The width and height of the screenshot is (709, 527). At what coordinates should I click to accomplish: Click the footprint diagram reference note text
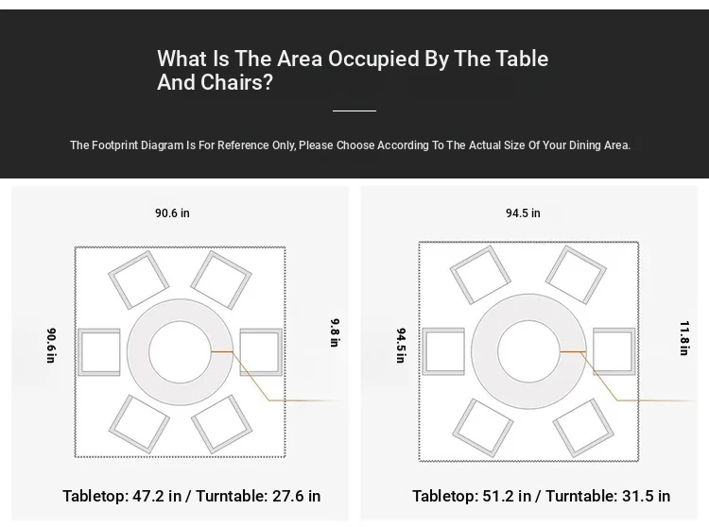(x=350, y=145)
